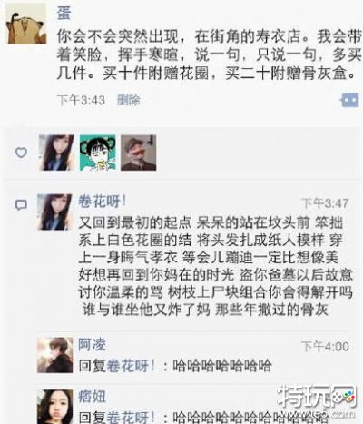Tap the comment speech bubble icon
Image resolution: width=363 pixels, height=424 pixels.
click(x=21, y=205)
